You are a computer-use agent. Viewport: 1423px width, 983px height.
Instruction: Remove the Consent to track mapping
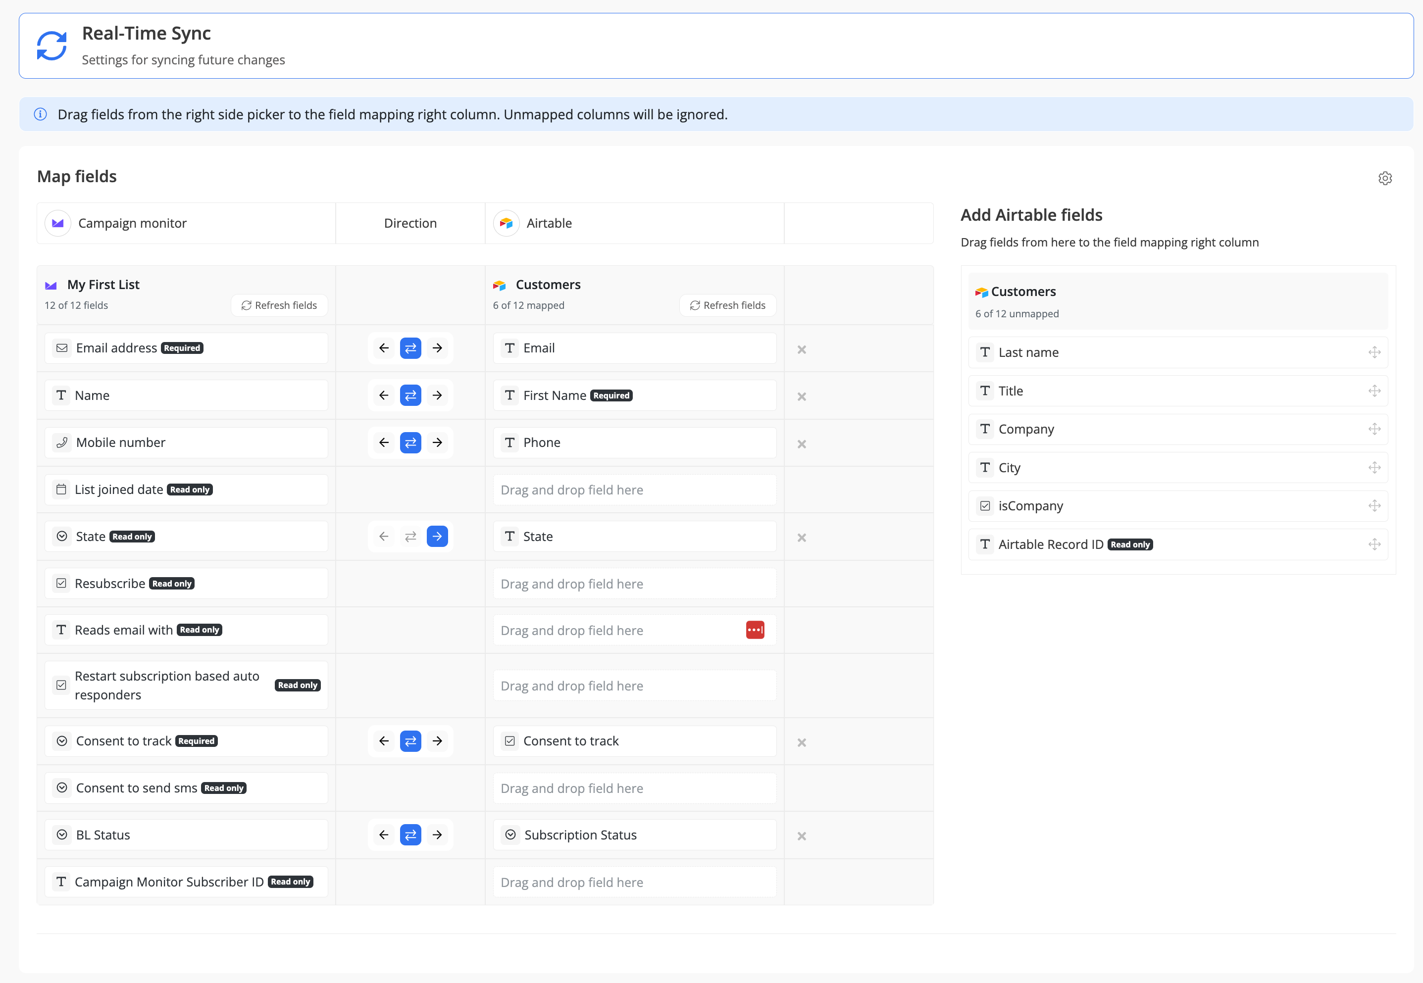[802, 743]
